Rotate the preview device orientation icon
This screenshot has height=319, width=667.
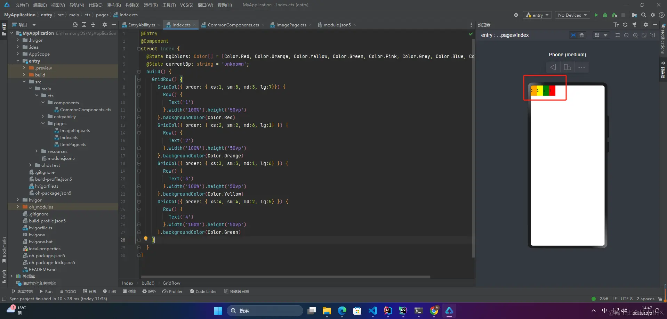coord(568,67)
